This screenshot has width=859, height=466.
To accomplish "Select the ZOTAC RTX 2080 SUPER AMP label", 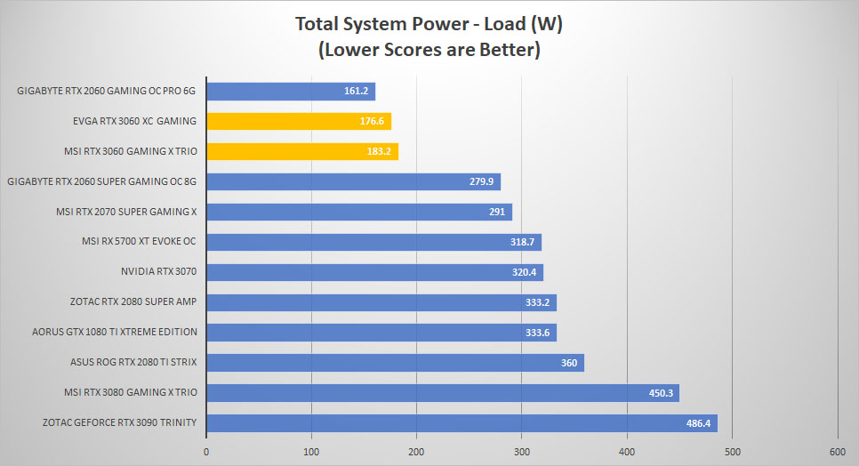I will click(x=133, y=301).
